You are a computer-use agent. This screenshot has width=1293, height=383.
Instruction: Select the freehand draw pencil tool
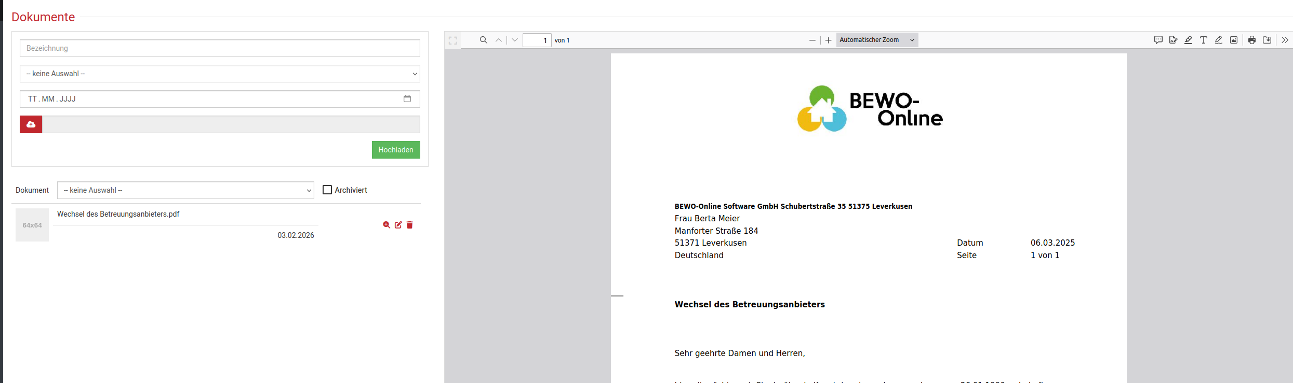(1218, 40)
